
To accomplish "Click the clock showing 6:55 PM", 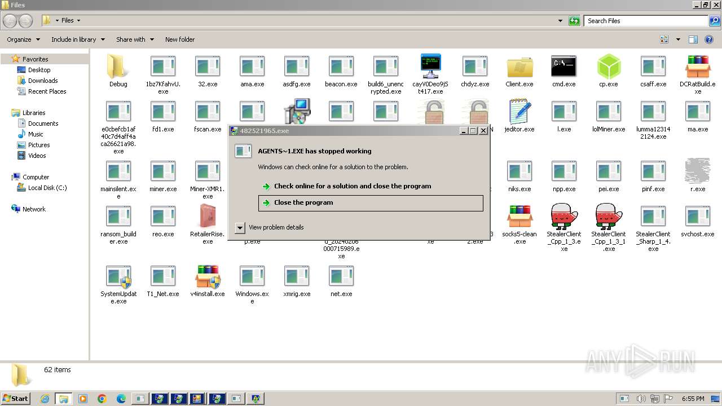I will (x=693, y=399).
